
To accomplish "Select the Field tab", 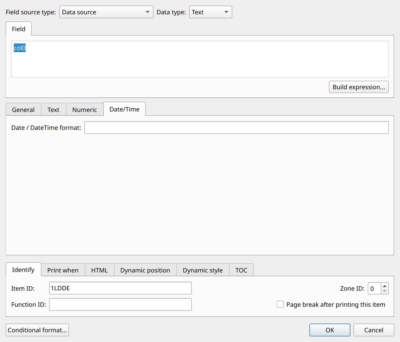I will [19, 29].
